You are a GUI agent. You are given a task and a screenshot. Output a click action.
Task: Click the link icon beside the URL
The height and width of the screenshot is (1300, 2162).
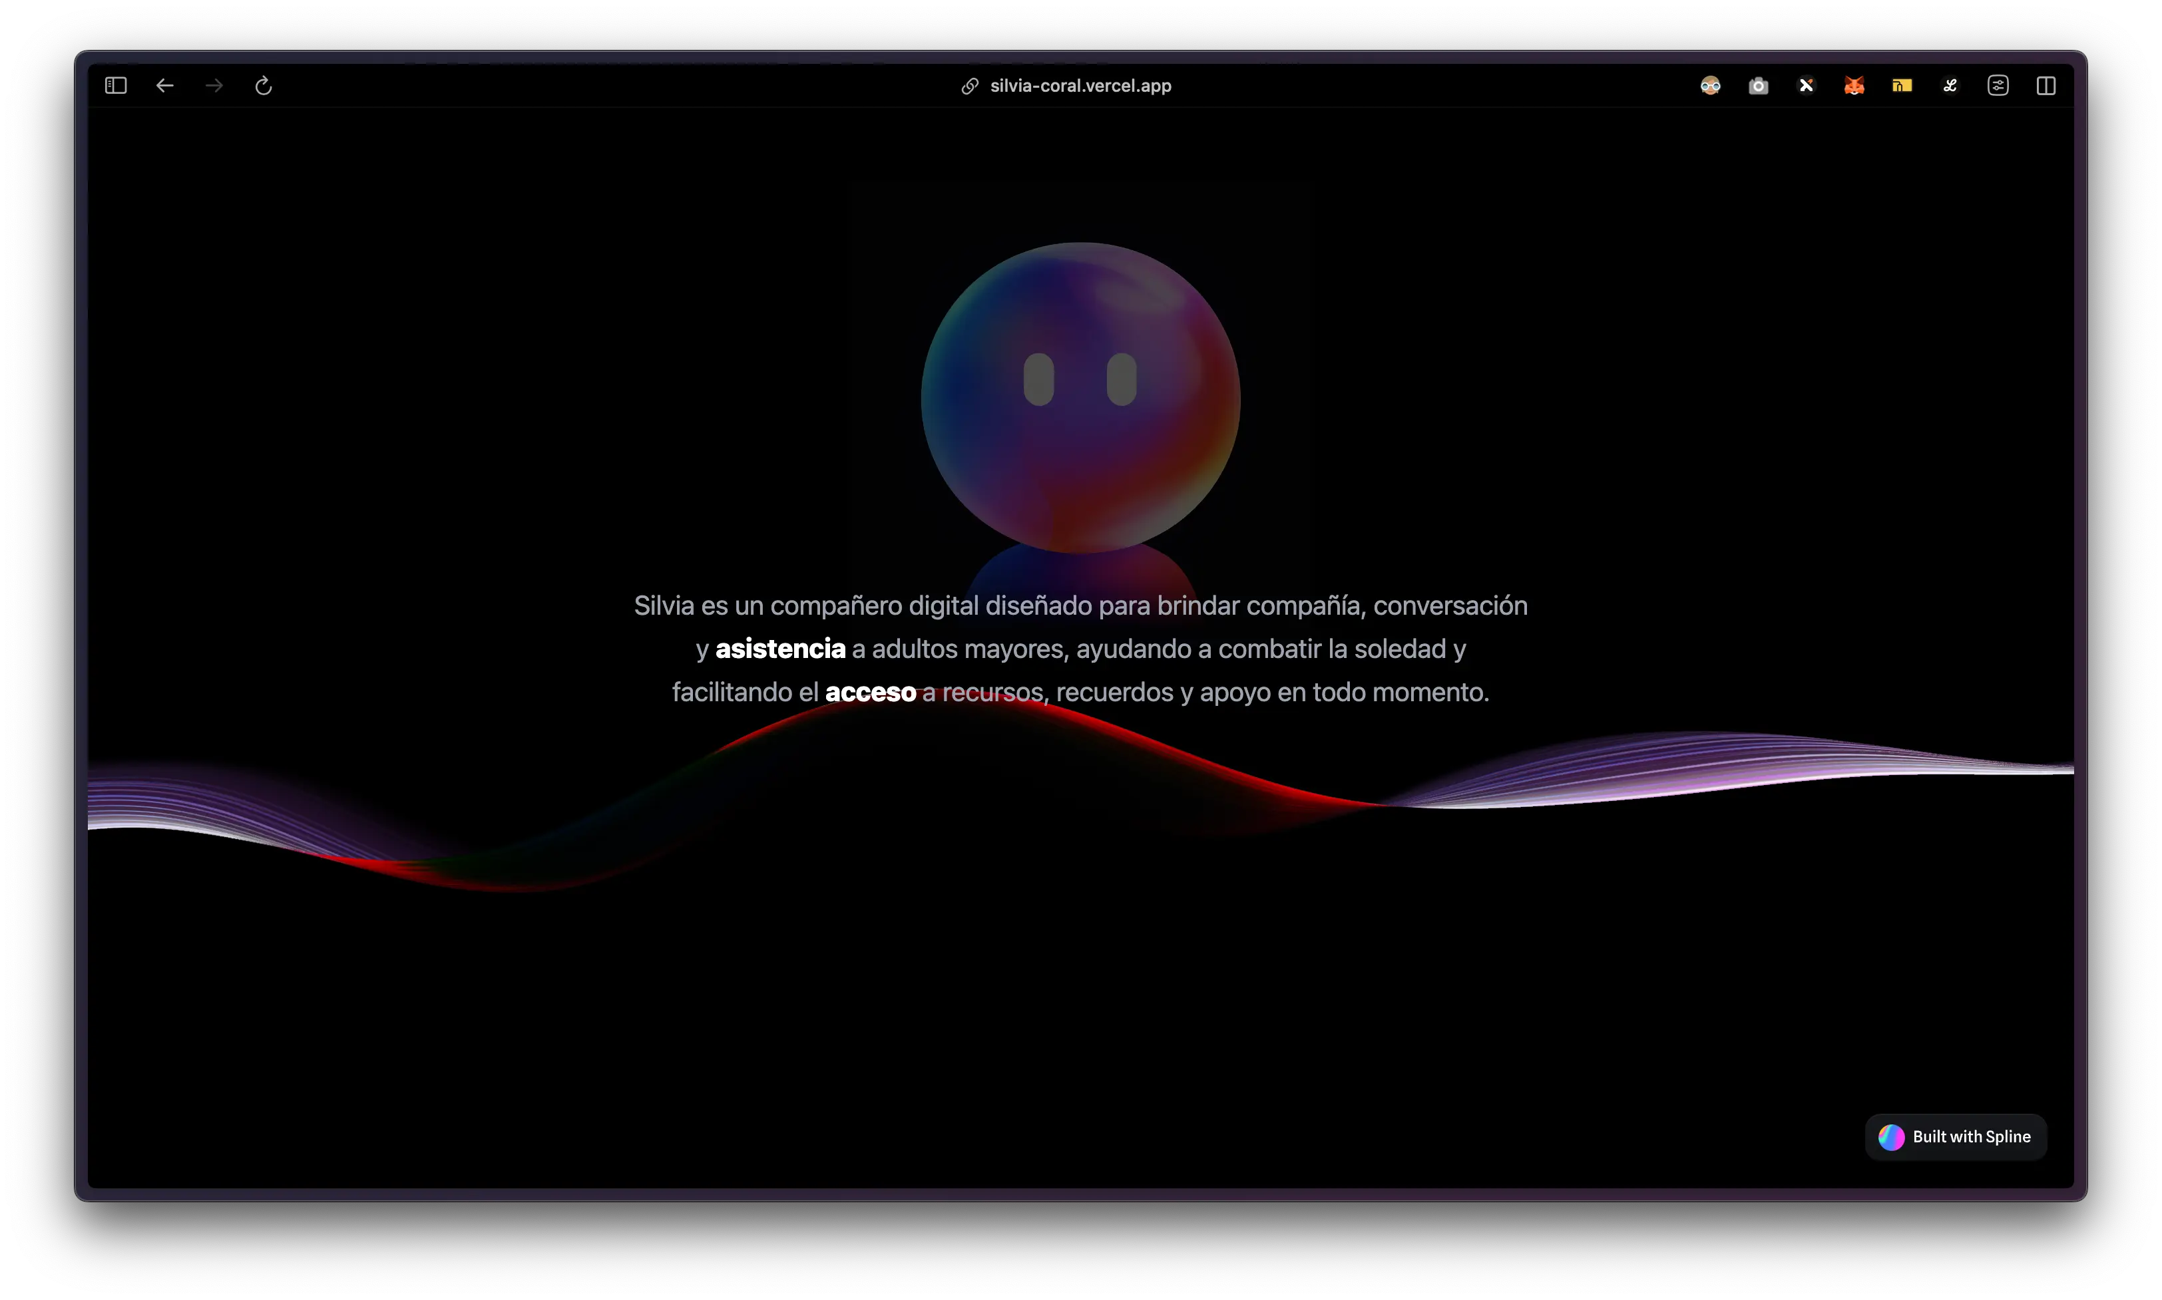click(x=969, y=86)
